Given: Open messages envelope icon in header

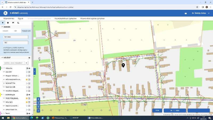Looking at the screenshot, I should click(186, 13).
